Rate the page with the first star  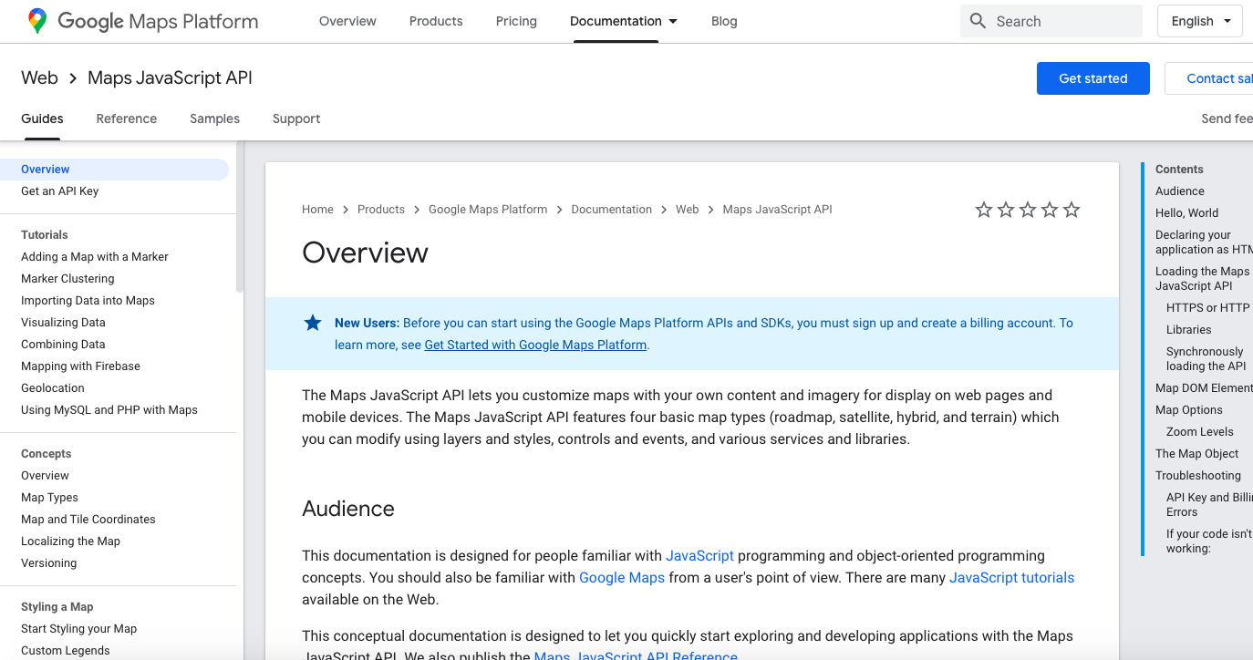coord(983,210)
